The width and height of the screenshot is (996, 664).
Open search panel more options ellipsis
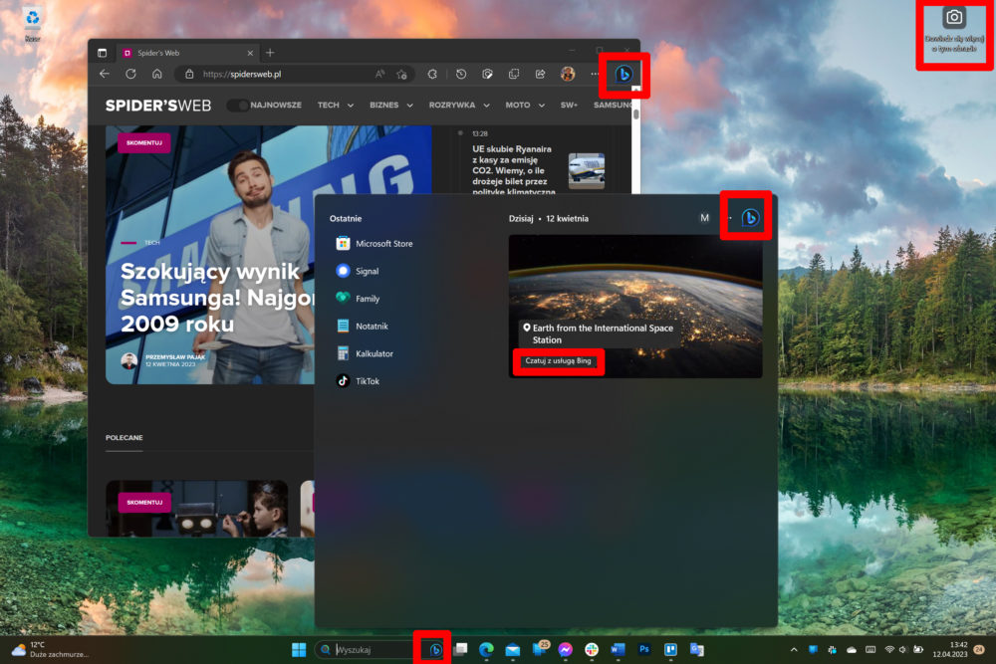[x=729, y=218]
